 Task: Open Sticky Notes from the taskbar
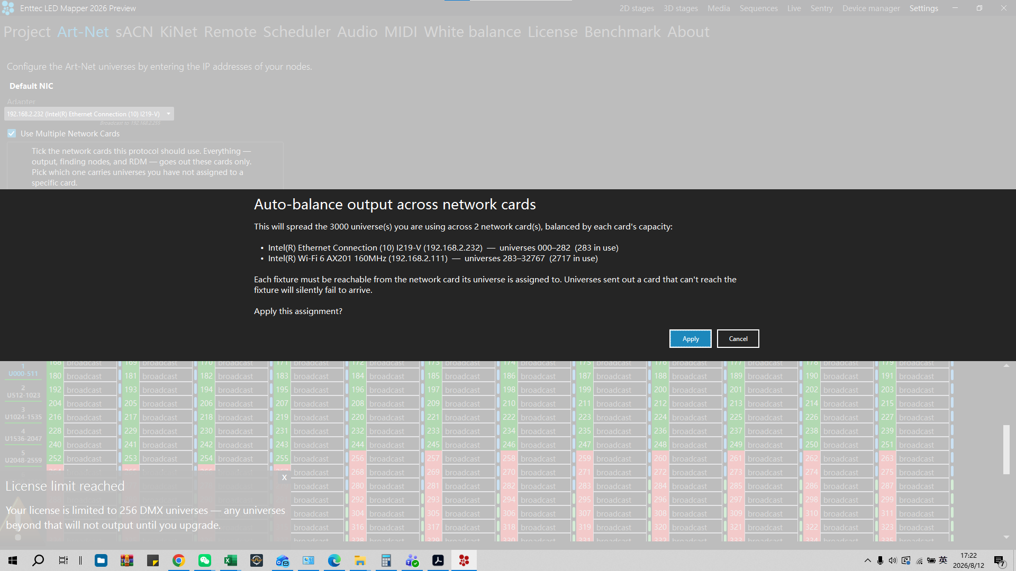pos(153,560)
